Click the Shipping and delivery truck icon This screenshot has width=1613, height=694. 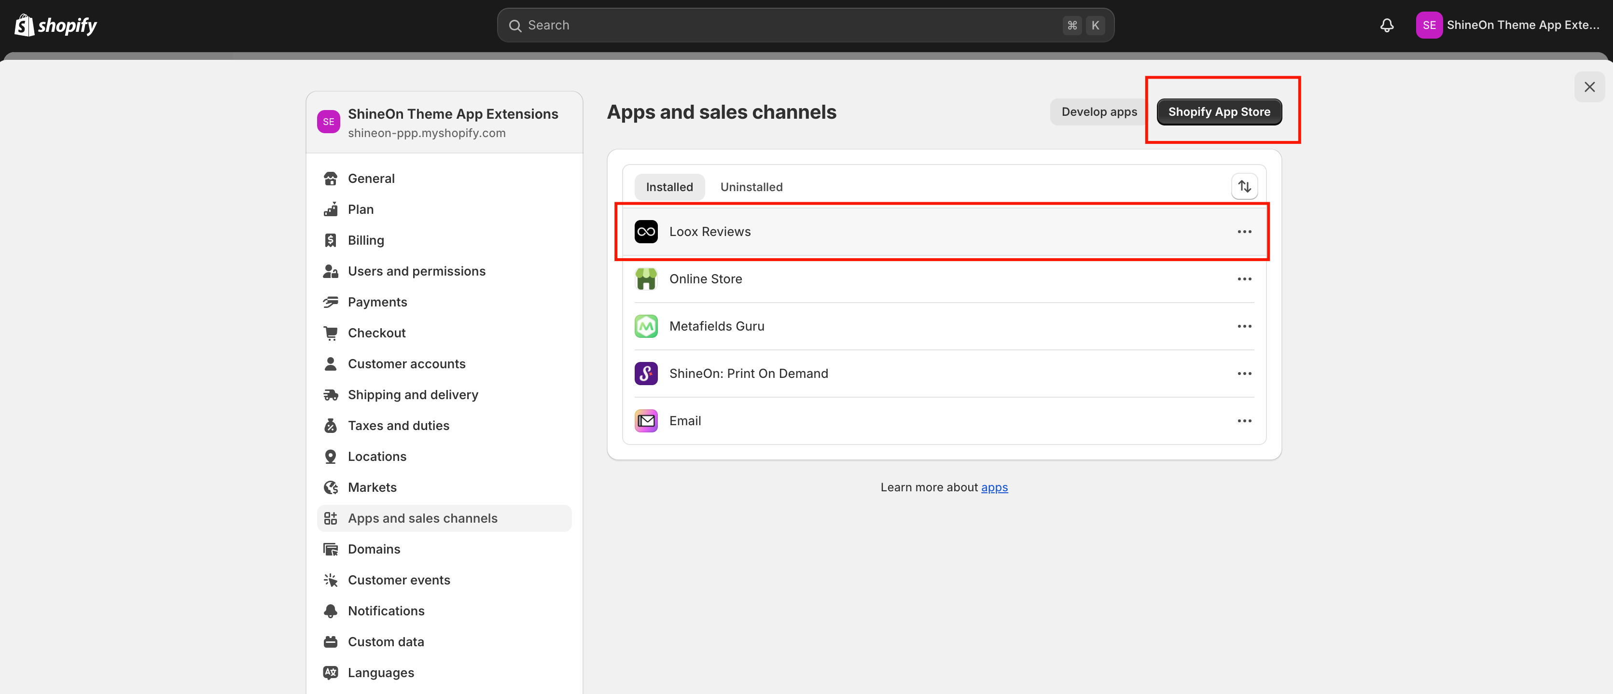(331, 395)
